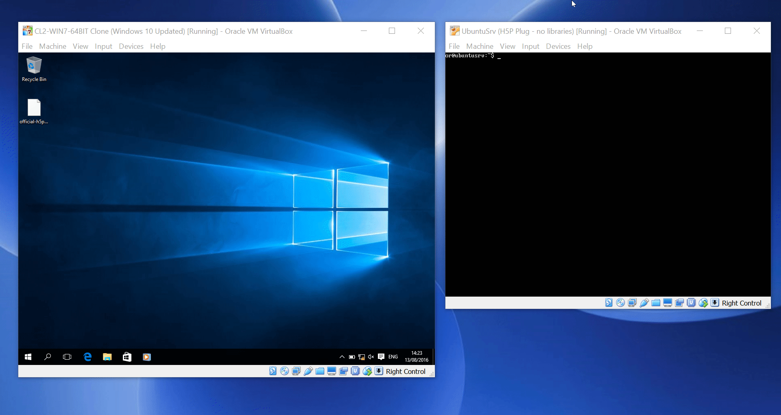Minimize the CL2-WIN7-64BIT VirtualBox window

(364, 31)
